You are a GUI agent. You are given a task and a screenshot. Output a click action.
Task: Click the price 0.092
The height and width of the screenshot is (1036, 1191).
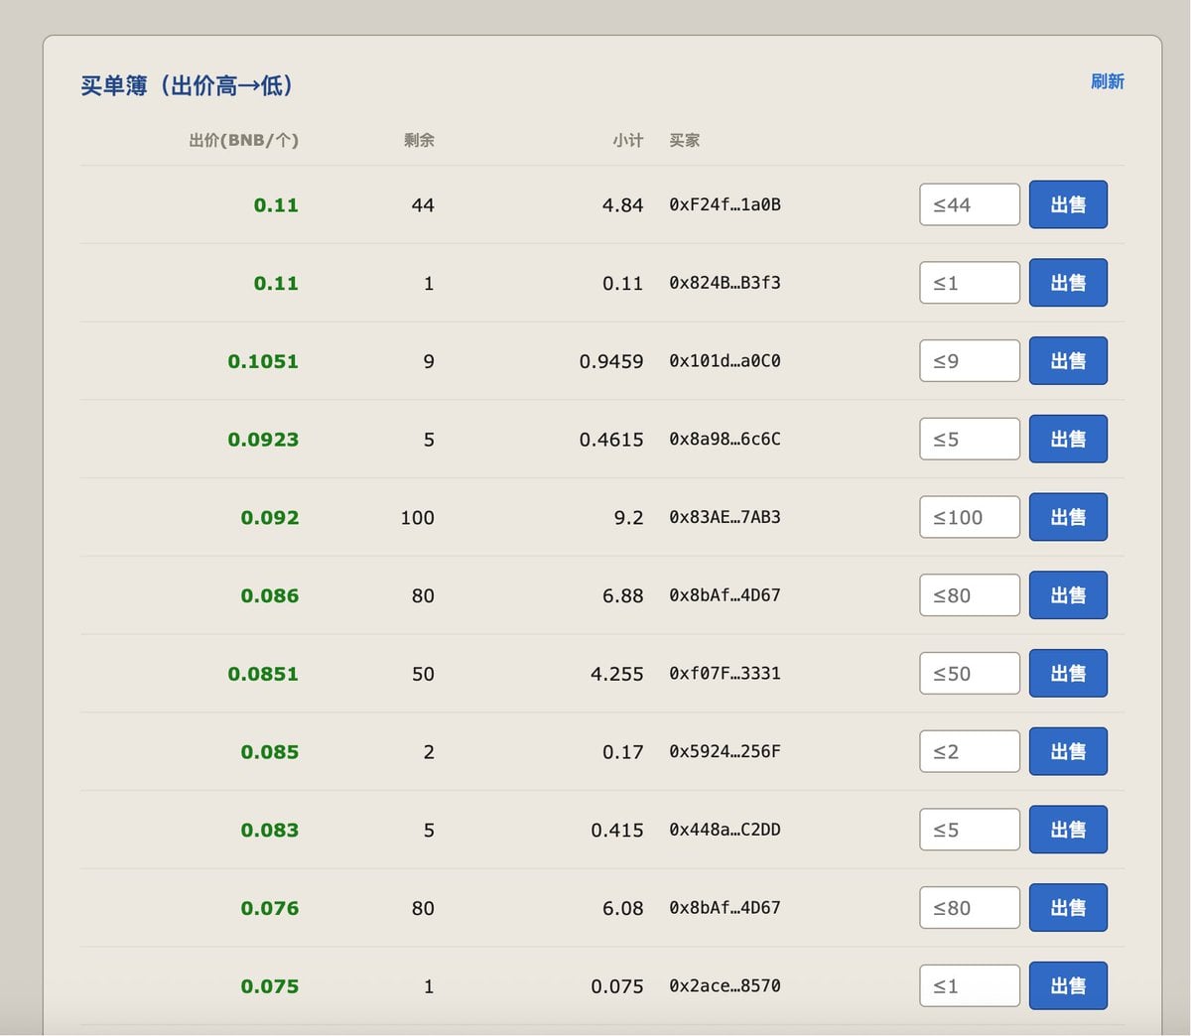tap(270, 517)
